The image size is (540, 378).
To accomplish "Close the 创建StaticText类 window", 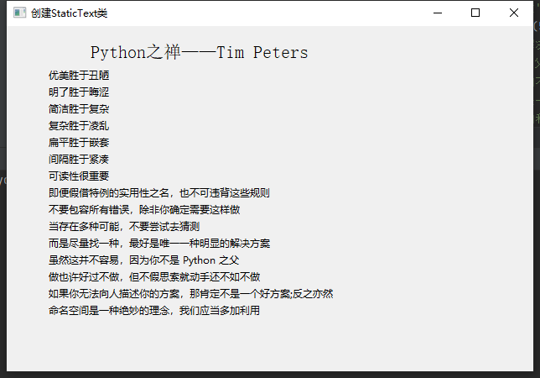I will [x=514, y=13].
